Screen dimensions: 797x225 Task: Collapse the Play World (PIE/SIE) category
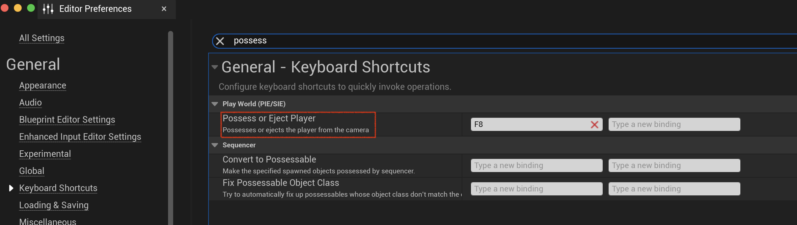pyautogui.click(x=215, y=104)
